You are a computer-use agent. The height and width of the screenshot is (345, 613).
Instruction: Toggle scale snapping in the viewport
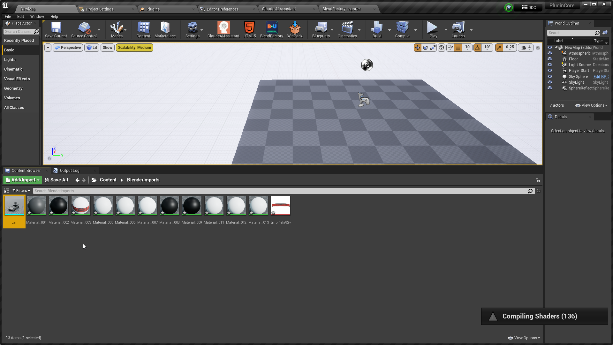(499, 48)
